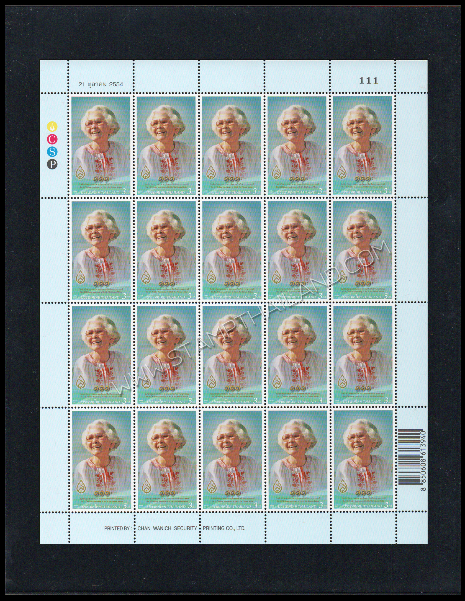Click the '3' denomination on the top-right stamp

[x=386, y=192]
